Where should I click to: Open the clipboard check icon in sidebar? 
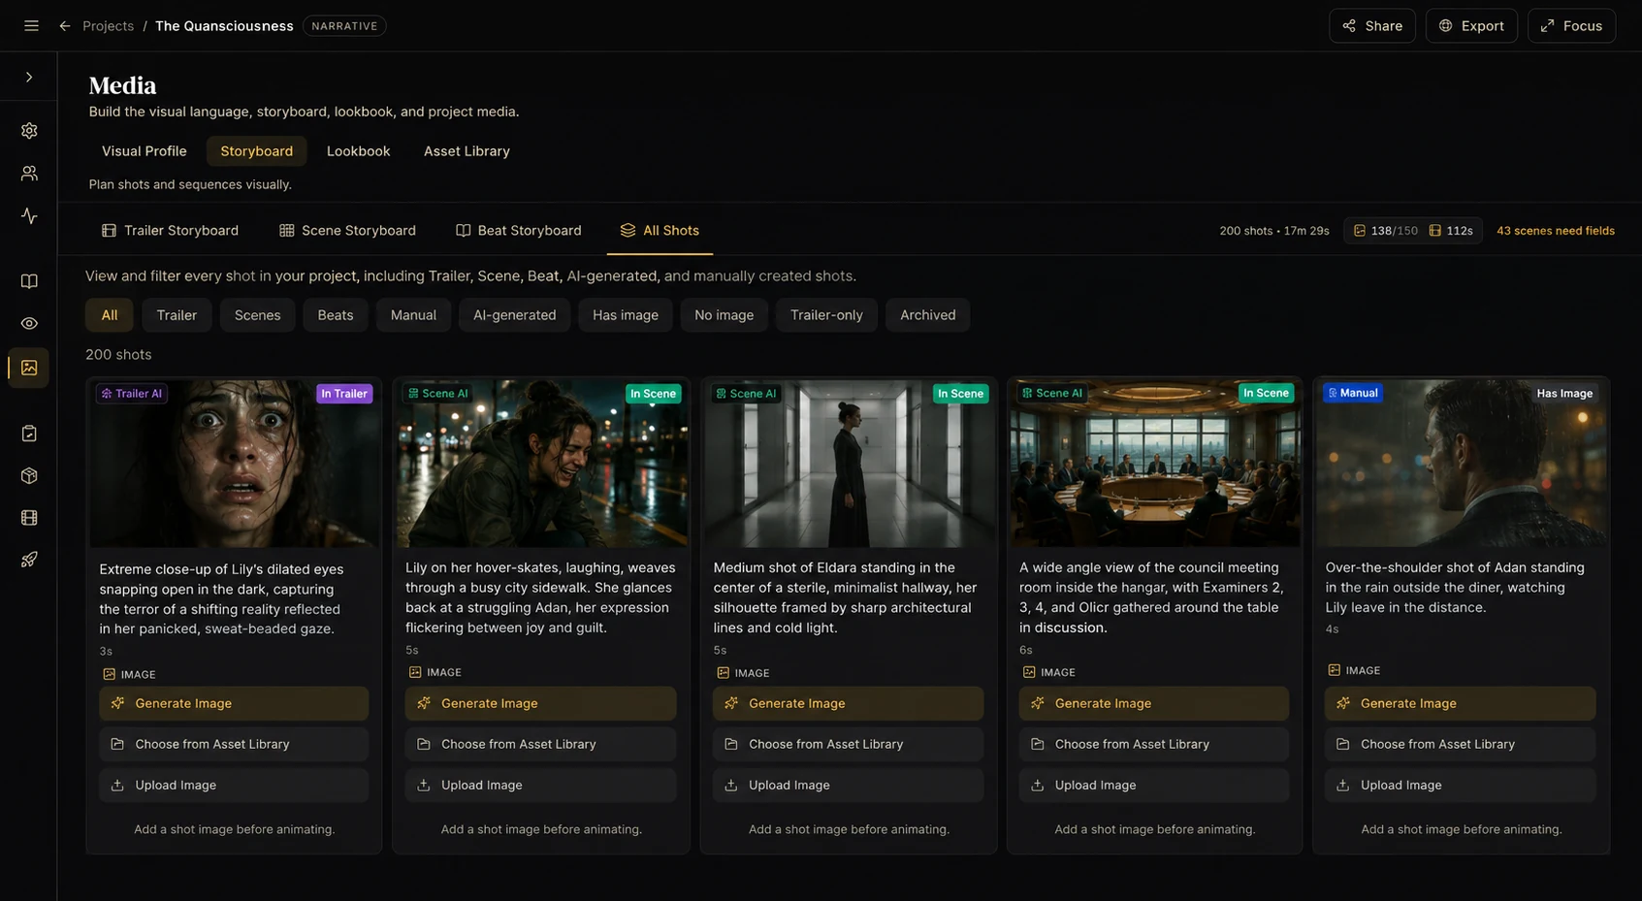(29, 434)
